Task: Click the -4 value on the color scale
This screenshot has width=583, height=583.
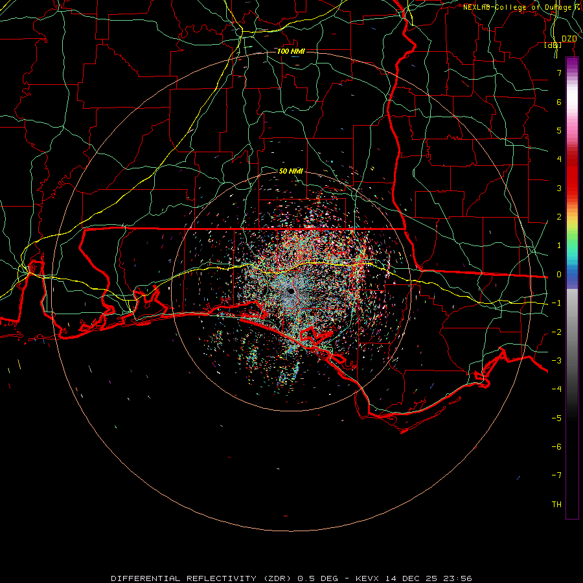Action: pos(556,389)
